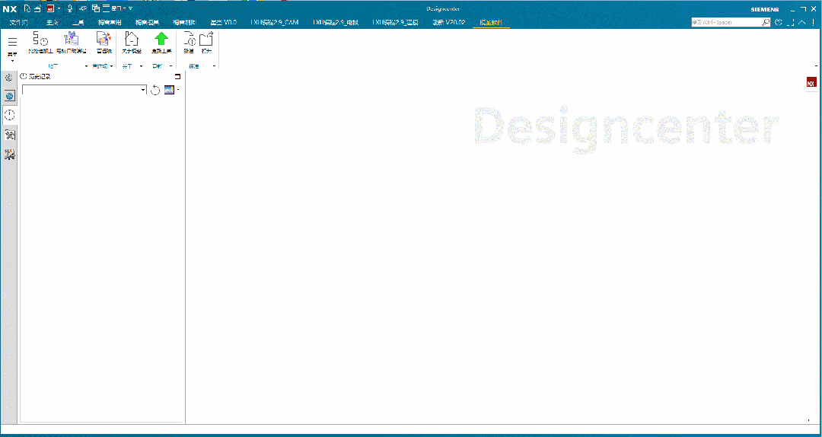Image resolution: width=822 pixels, height=437 pixels.
Task: Click the first ribbon icon with clock symbol
Action: (41, 43)
